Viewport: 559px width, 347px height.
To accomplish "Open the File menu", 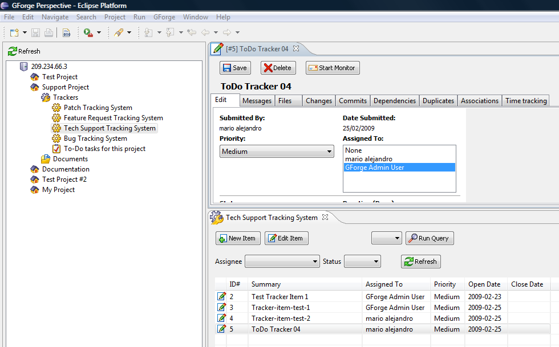I will coord(9,17).
